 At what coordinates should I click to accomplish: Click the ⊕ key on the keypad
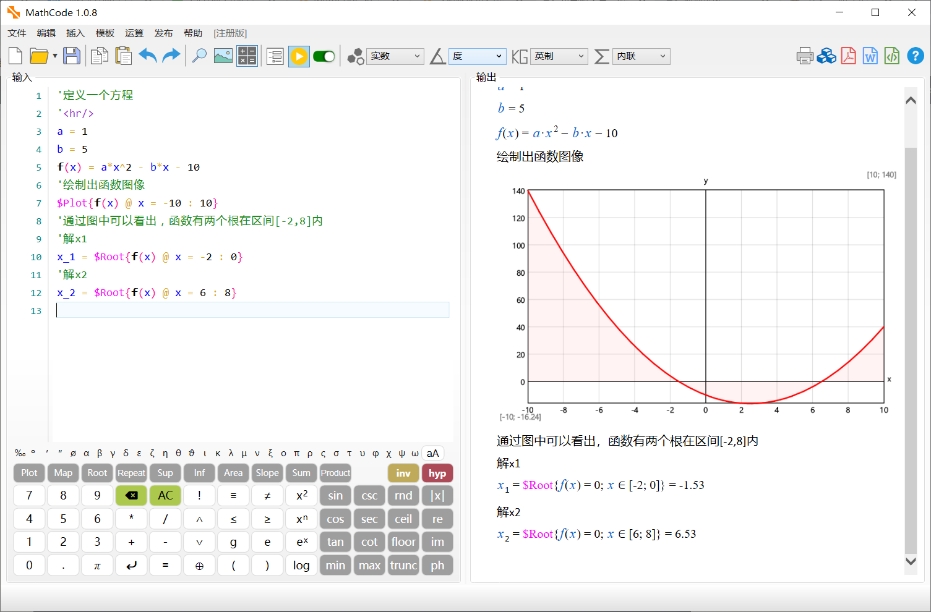[199, 565]
